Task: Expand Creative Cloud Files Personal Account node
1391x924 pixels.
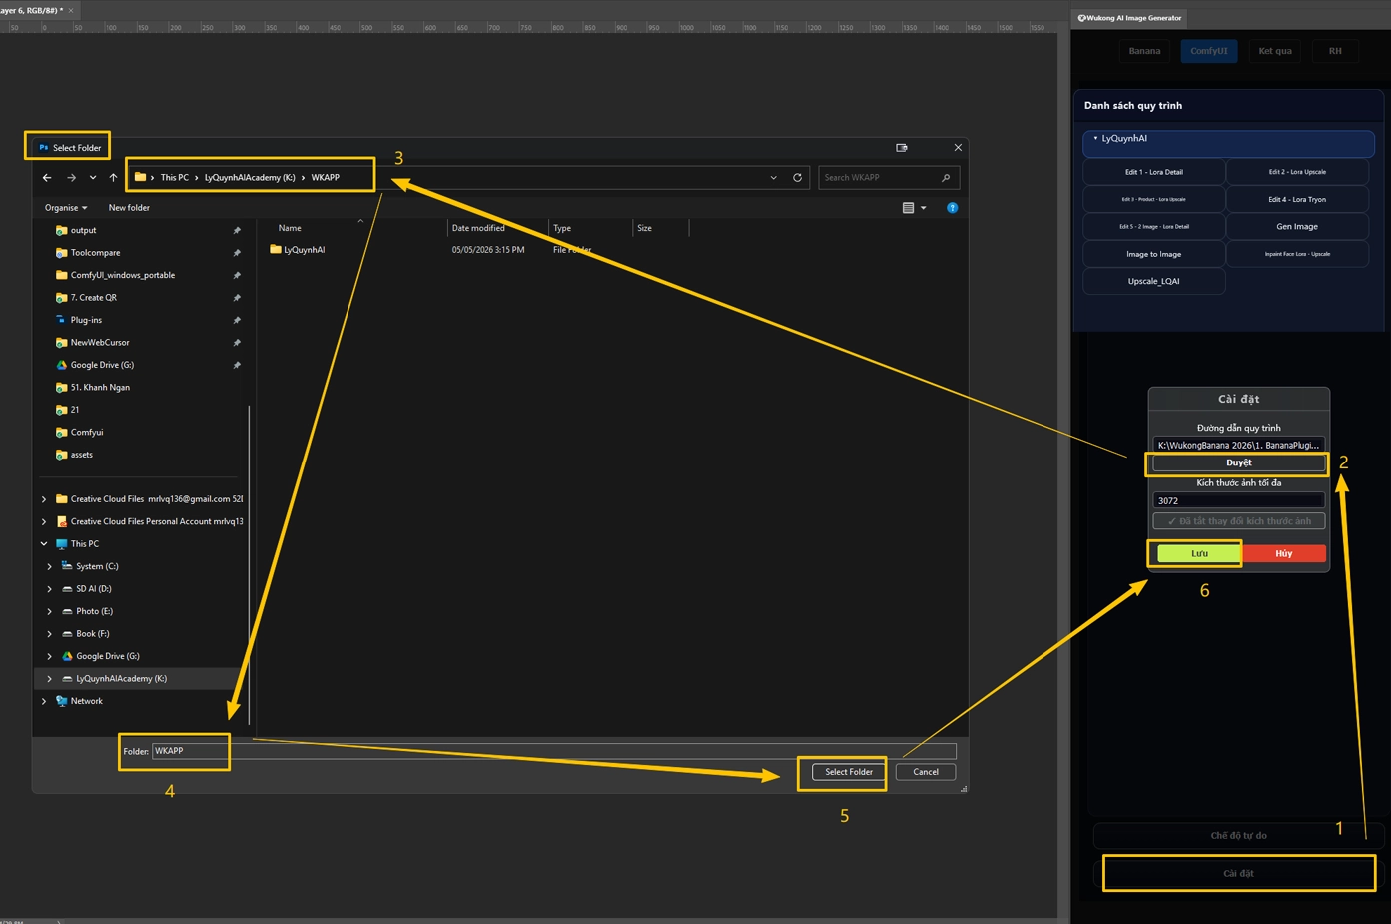Action: pyautogui.click(x=44, y=521)
